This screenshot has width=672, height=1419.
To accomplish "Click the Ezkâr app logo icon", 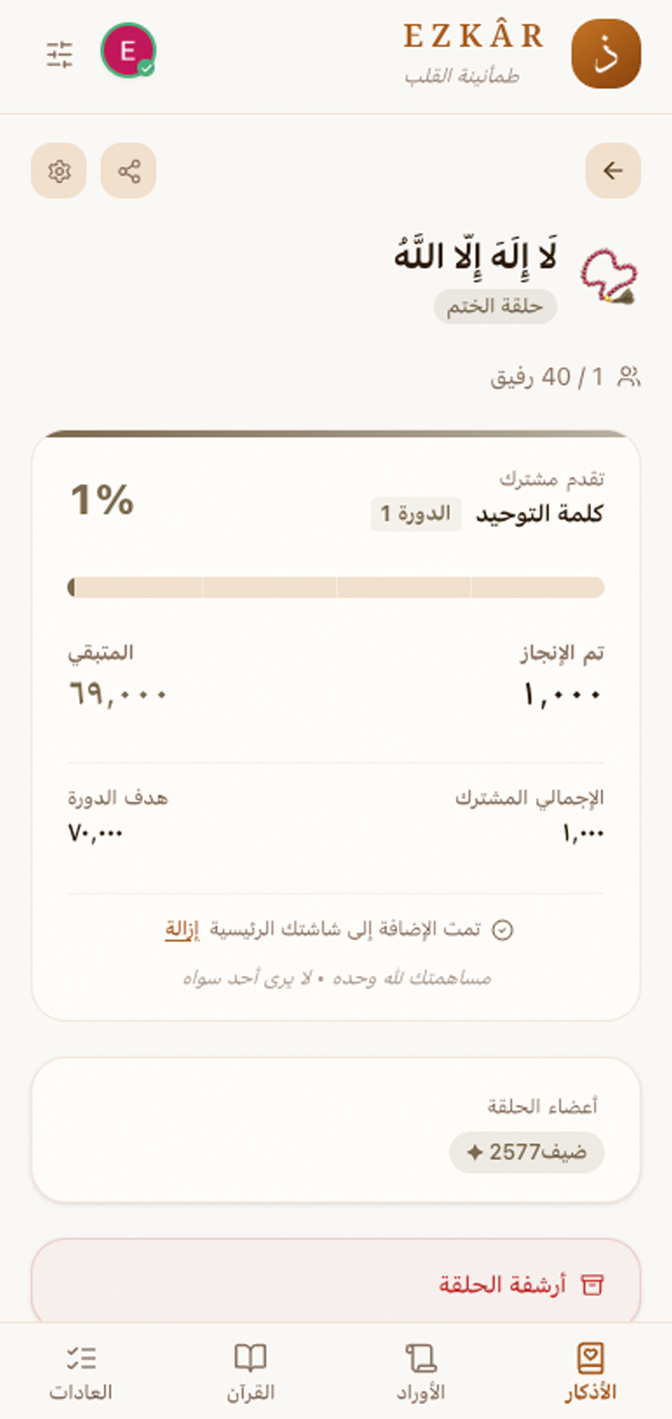I will pos(606,54).
